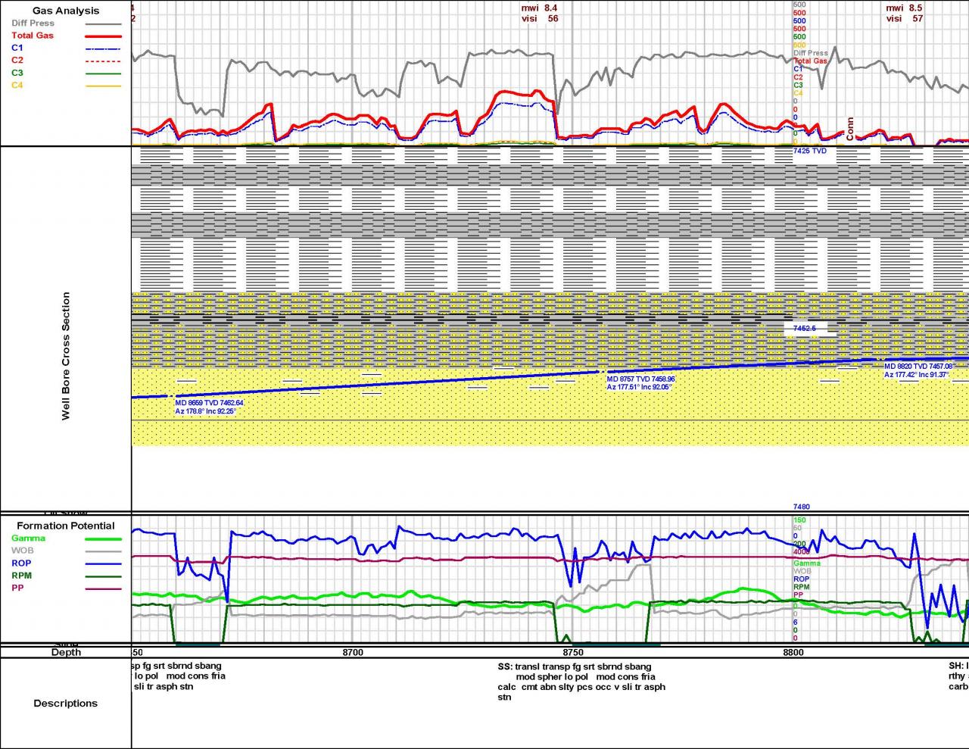The height and width of the screenshot is (749, 969).
Task: Select the bright green Gamma legend line
Action: [102, 538]
